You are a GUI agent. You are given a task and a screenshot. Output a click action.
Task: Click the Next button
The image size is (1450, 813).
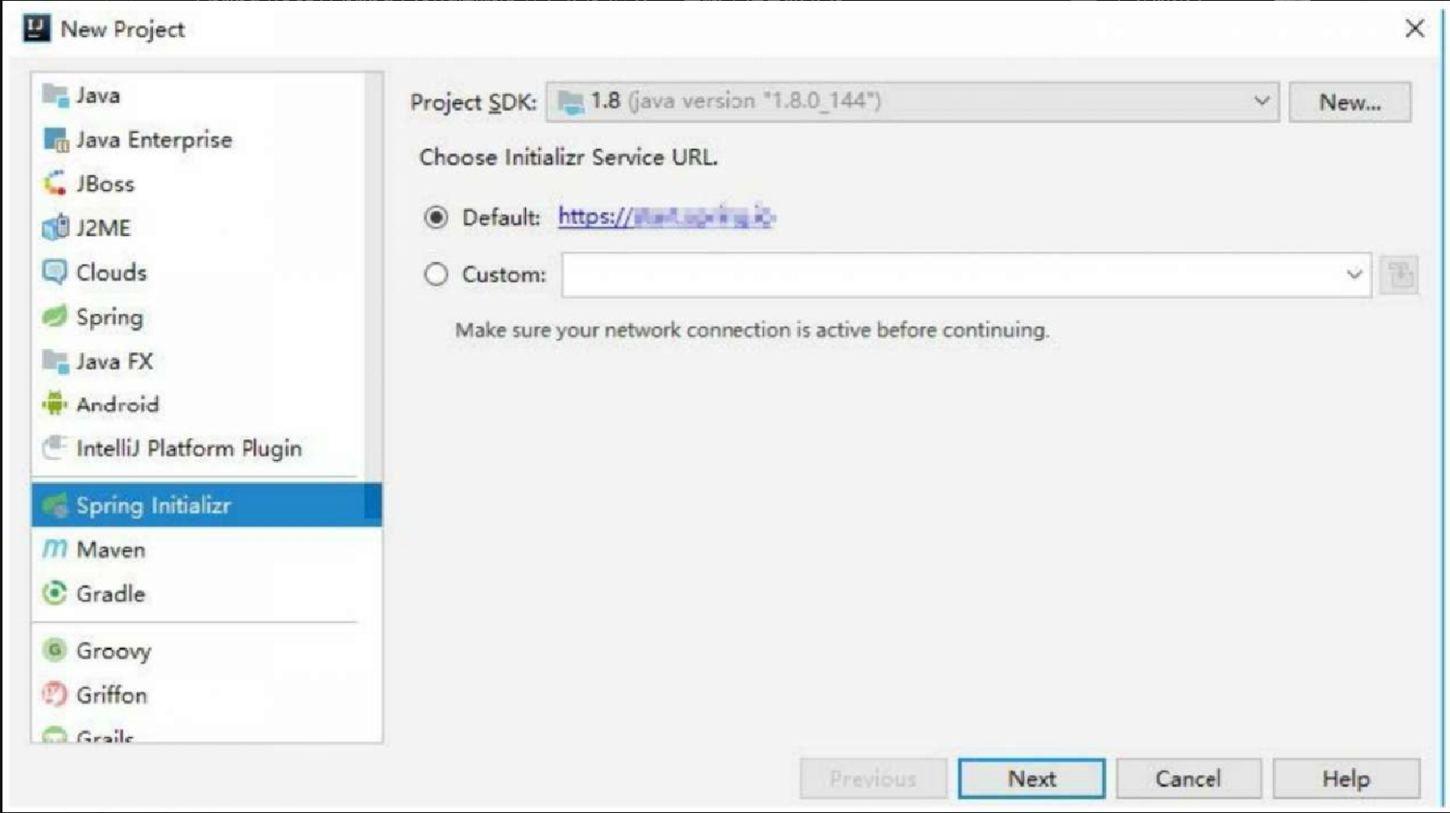point(1031,779)
